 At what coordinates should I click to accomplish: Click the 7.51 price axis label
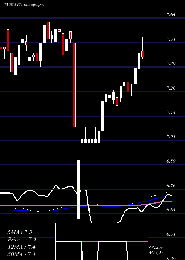click(x=171, y=39)
